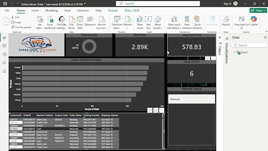
Task: Switch to Table view in left sidebar
Action: point(4,46)
